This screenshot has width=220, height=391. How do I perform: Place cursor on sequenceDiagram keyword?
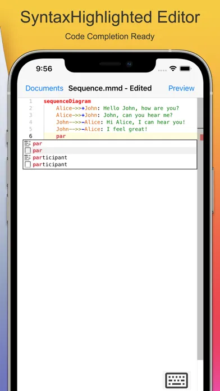pyautogui.click(x=67, y=101)
